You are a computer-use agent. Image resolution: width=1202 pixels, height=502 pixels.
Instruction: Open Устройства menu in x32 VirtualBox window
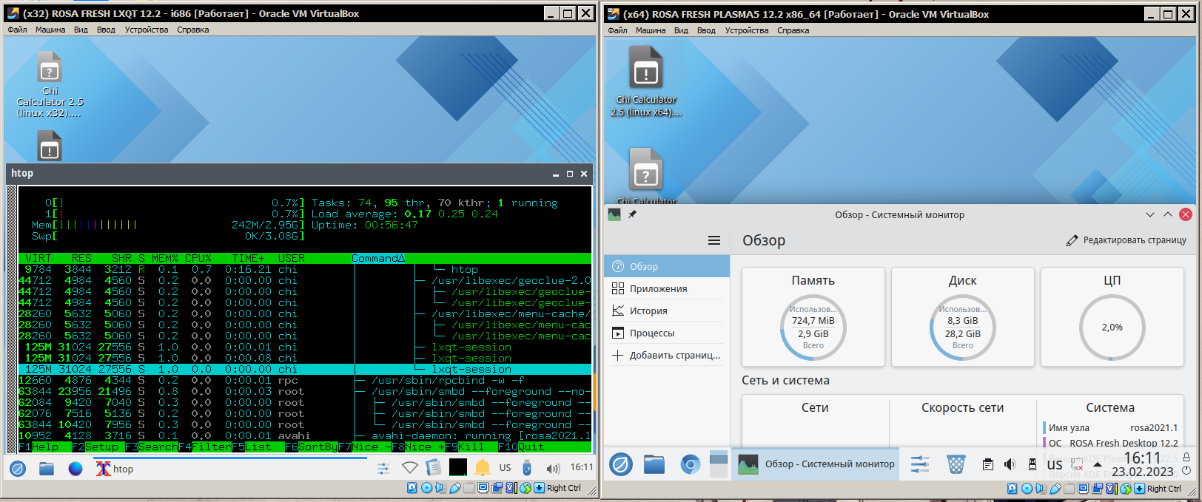point(146,30)
